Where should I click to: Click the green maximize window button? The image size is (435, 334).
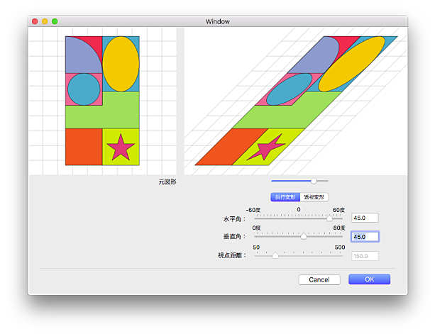tap(55, 22)
